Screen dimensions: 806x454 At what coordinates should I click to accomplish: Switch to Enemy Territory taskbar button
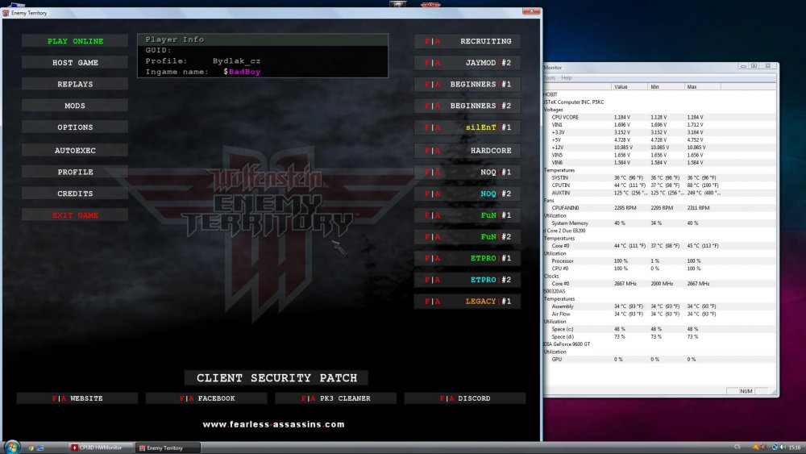pos(168,448)
